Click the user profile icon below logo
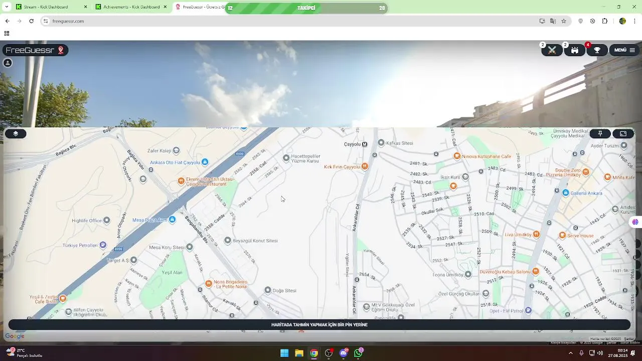 pos(8,63)
